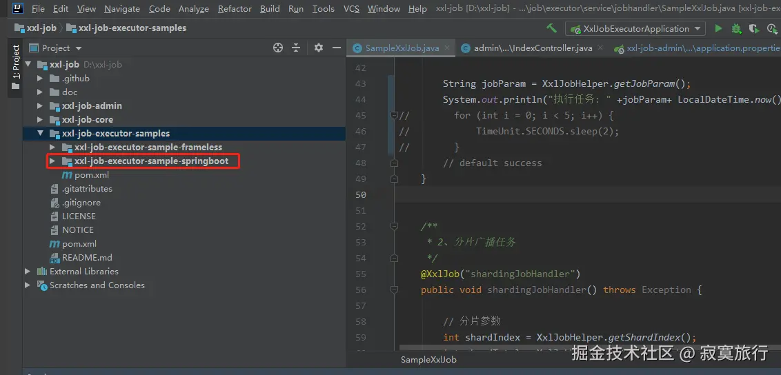Open Project panel settings gear
The image size is (781, 375).
pyautogui.click(x=319, y=48)
